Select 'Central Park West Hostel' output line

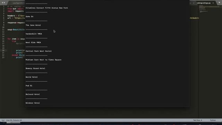coord(39,51)
